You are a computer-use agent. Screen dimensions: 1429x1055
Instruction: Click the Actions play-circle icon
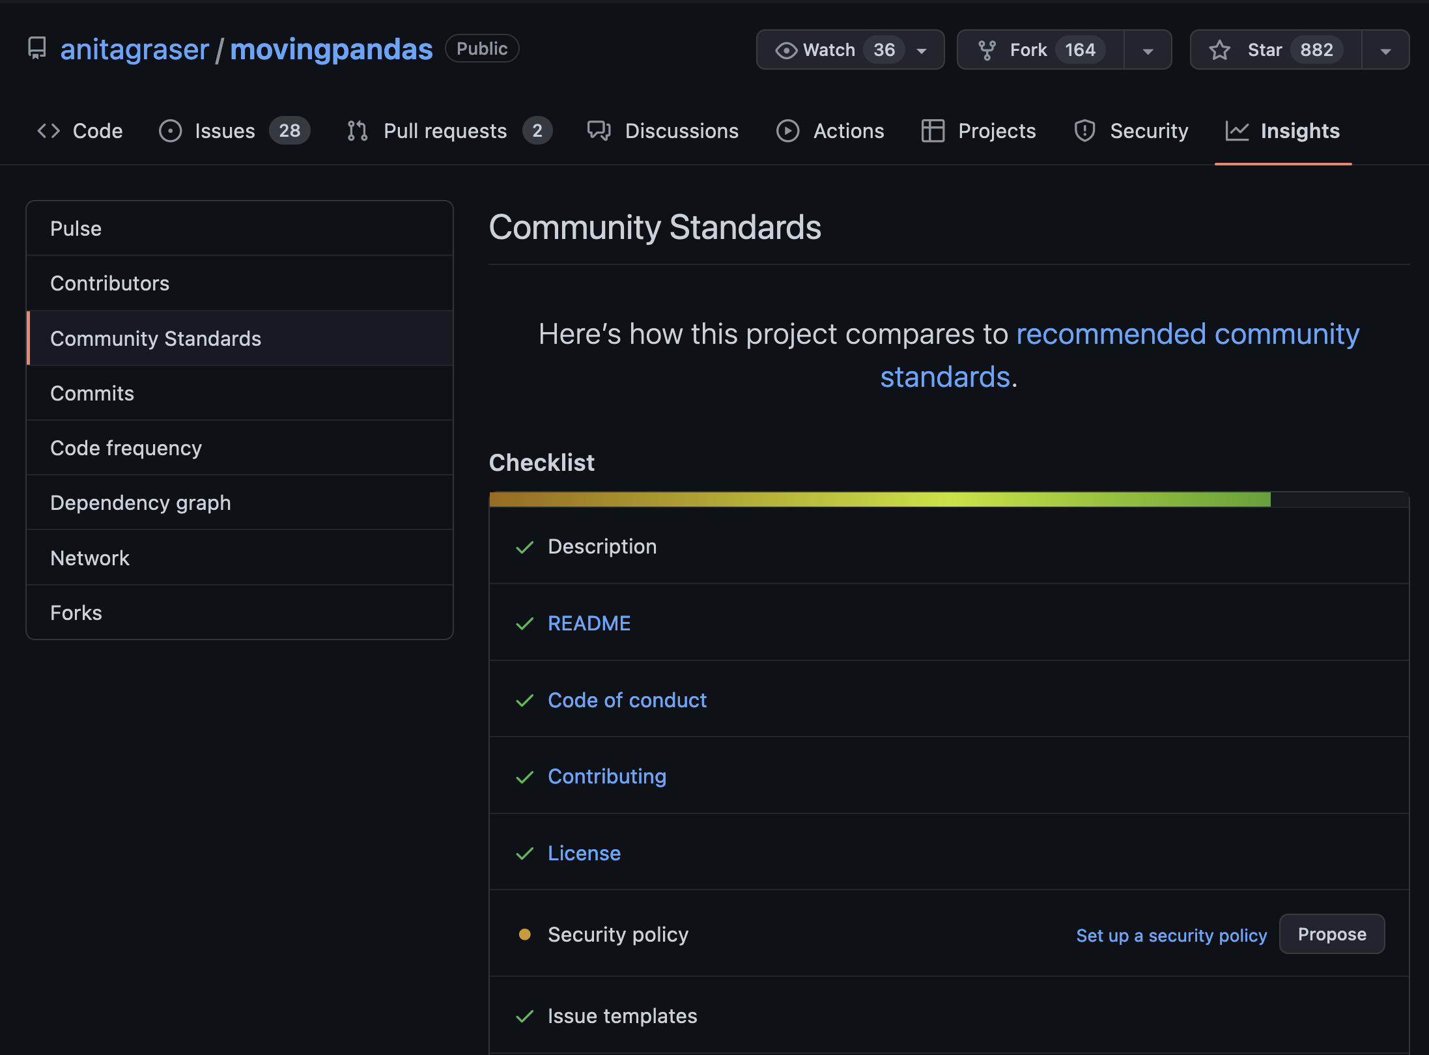point(787,131)
